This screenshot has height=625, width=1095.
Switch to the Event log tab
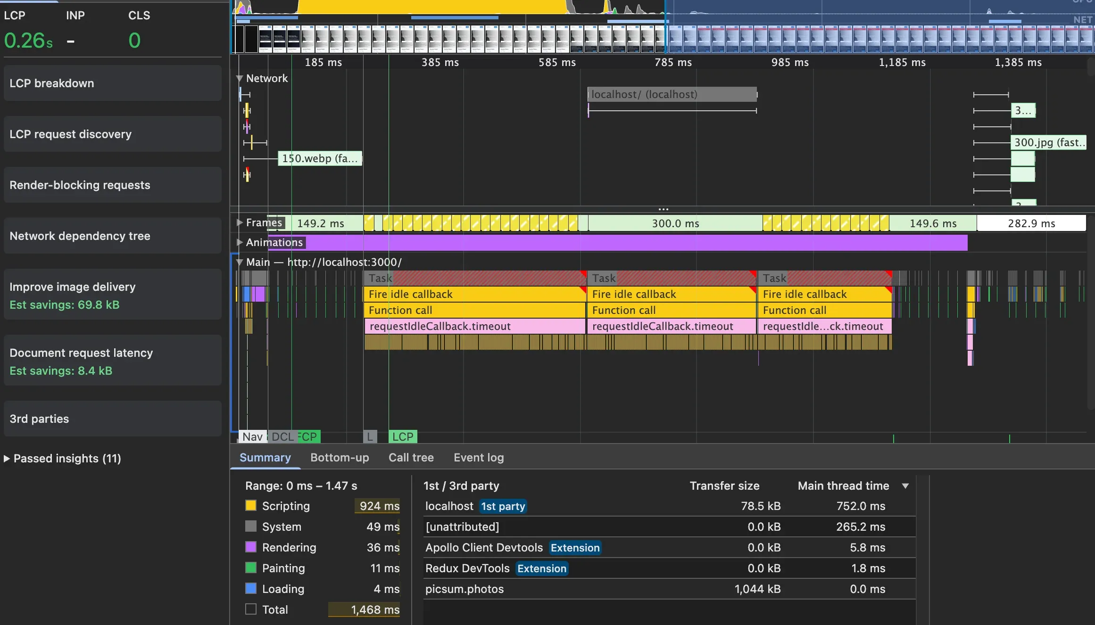(x=479, y=457)
